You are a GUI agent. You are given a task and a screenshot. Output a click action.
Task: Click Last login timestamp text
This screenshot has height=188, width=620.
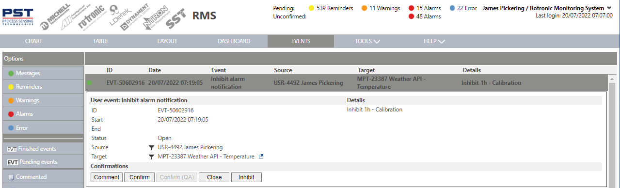574,16
